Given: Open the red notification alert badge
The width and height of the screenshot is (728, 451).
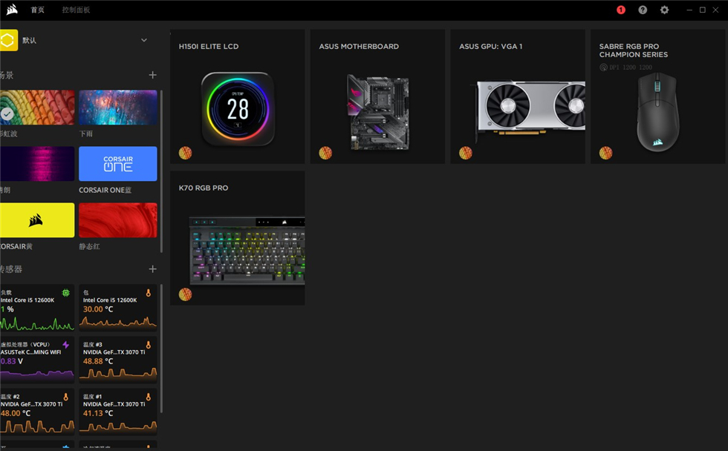Looking at the screenshot, I should coord(621,10).
